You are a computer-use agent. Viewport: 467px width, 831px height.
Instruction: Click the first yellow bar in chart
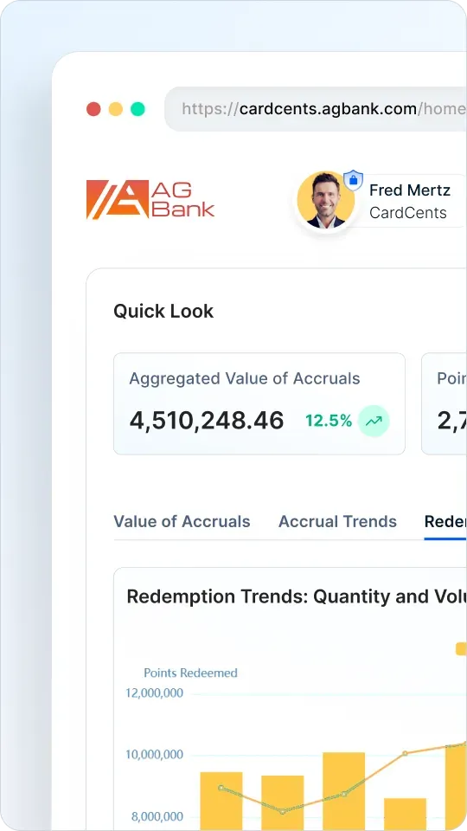[x=221, y=802]
